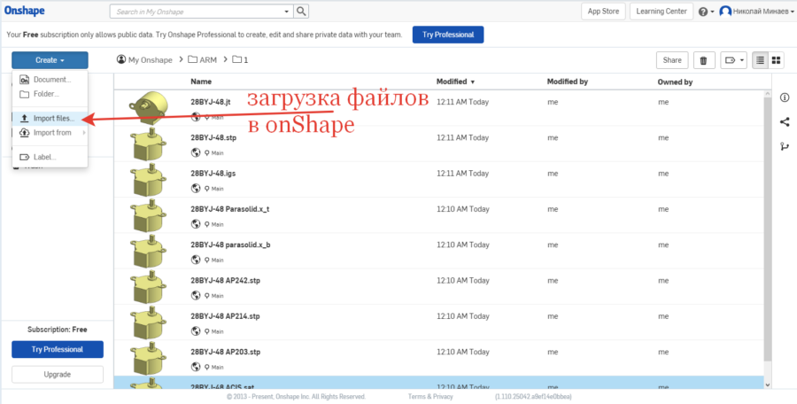The width and height of the screenshot is (797, 404).
Task: Go to the ARM folder breadcrumb
Action: click(x=202, y=60)
